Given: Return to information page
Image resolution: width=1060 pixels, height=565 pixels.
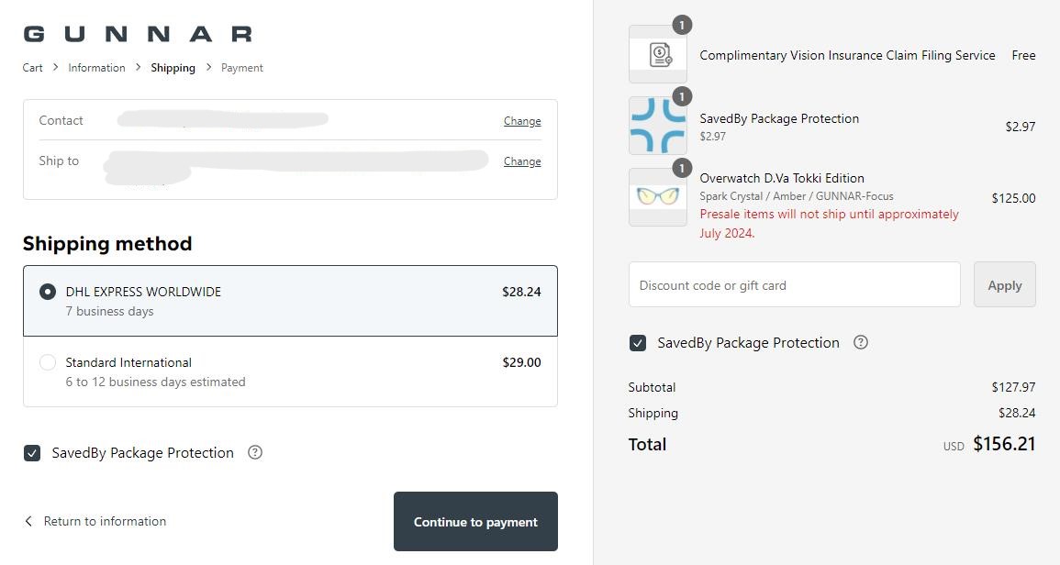Looking at the screenshot, I should (105, 521).
